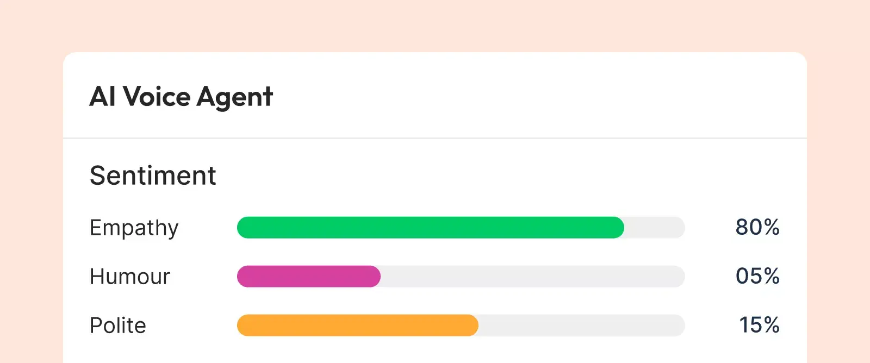Click the unfilled gray Humour track
The image size is (870, 363).
click(533, 277)
